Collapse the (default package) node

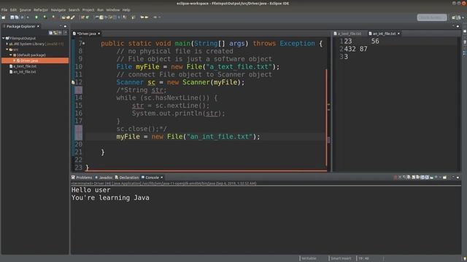tap(11, 55)
